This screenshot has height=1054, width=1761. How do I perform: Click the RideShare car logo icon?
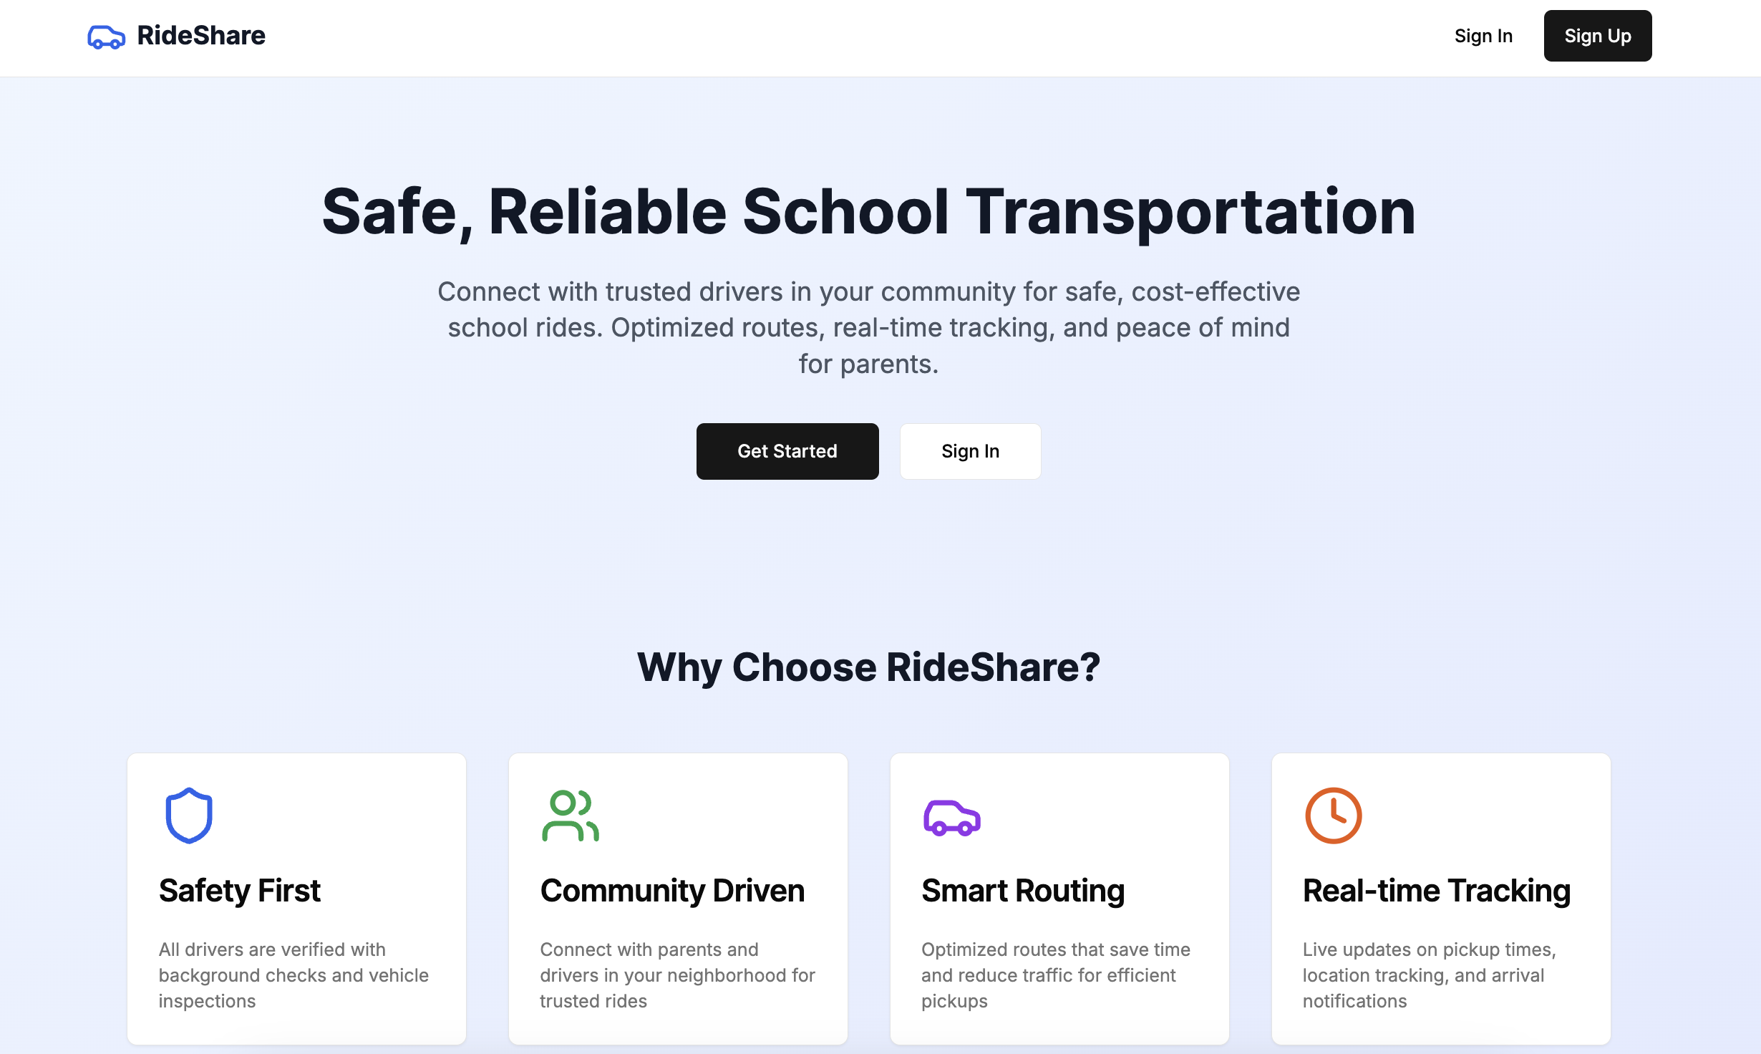pyautogui.click(x=106, y=35)
